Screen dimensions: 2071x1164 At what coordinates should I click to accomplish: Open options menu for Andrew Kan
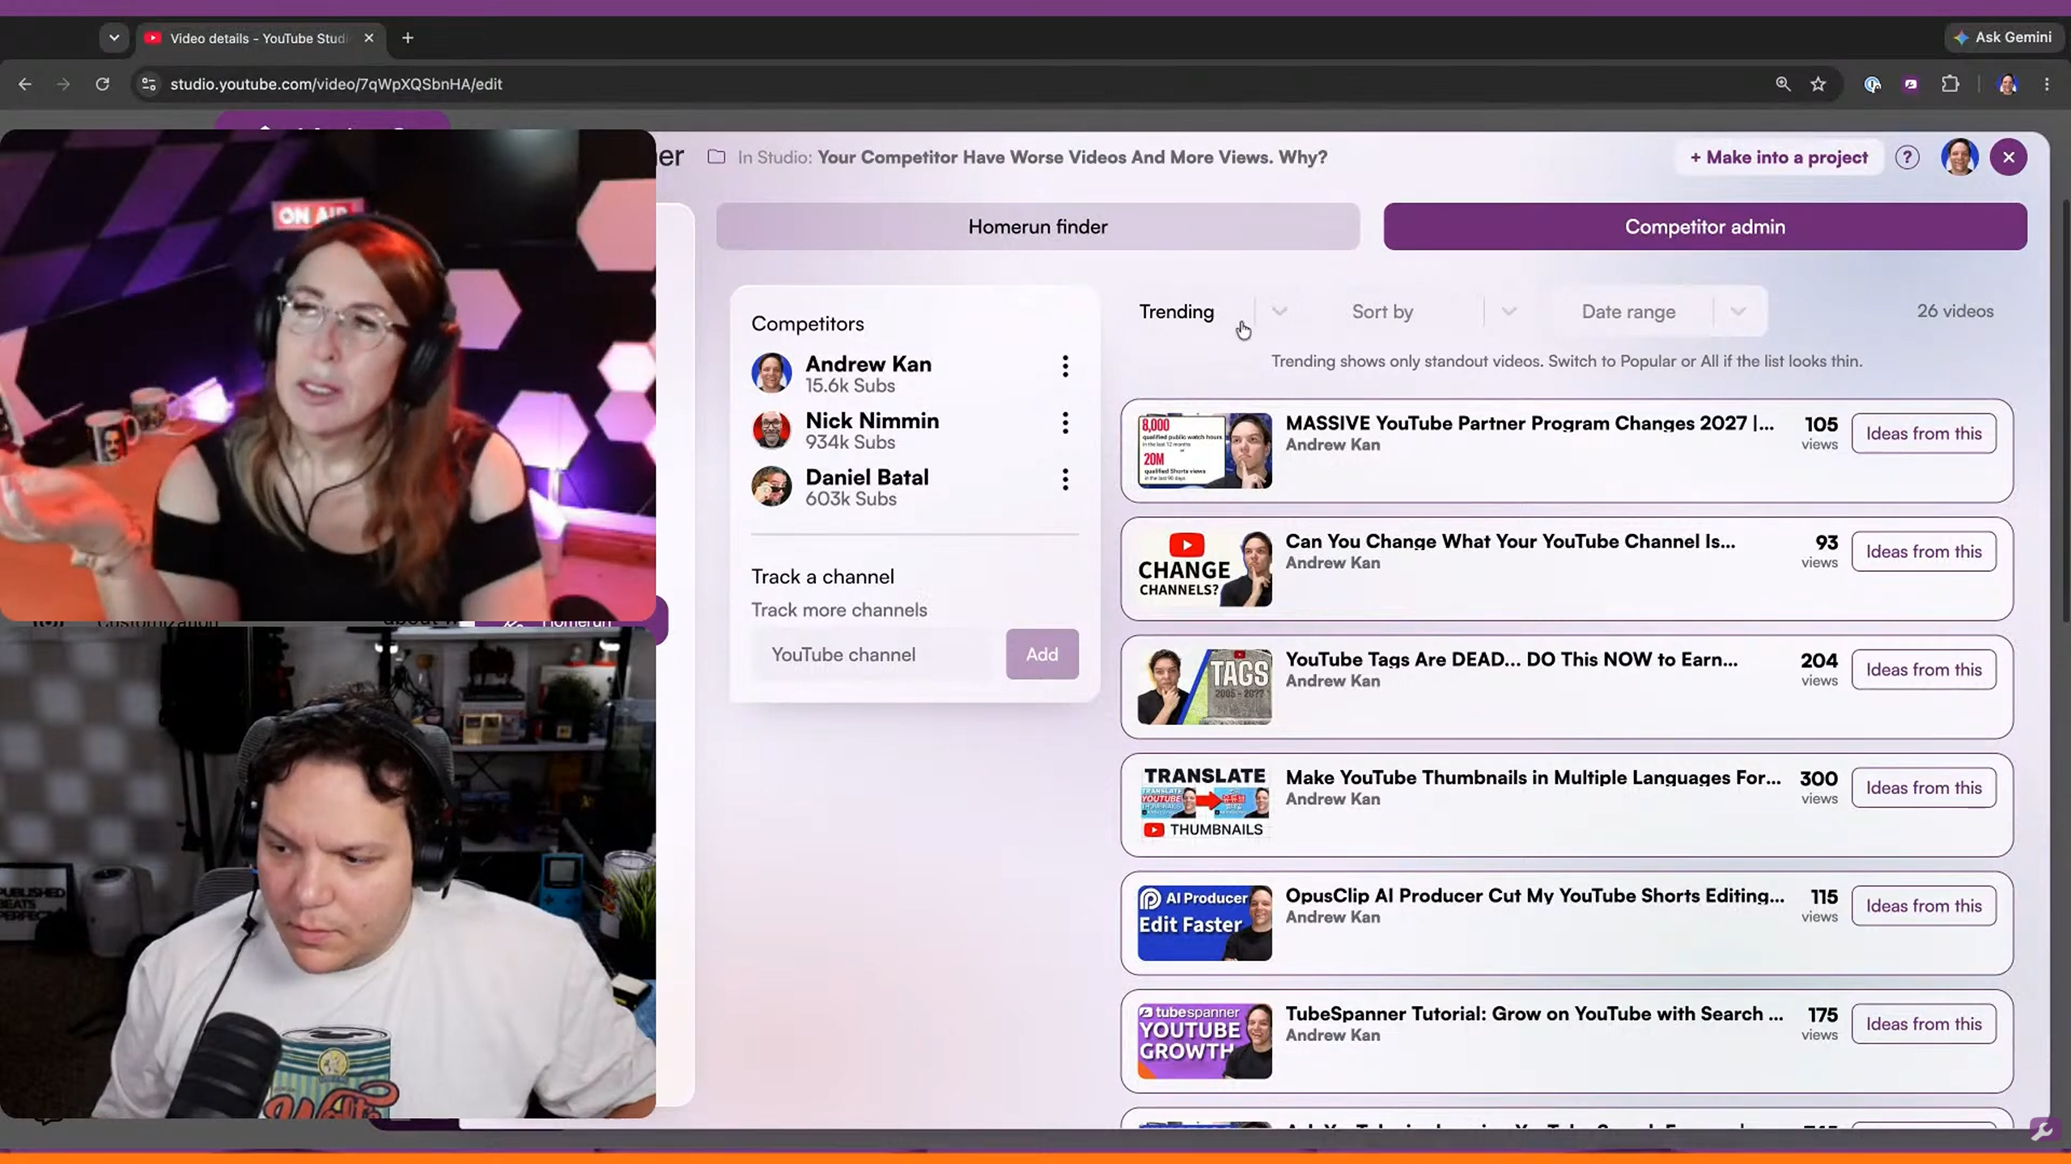point(1065,366)
